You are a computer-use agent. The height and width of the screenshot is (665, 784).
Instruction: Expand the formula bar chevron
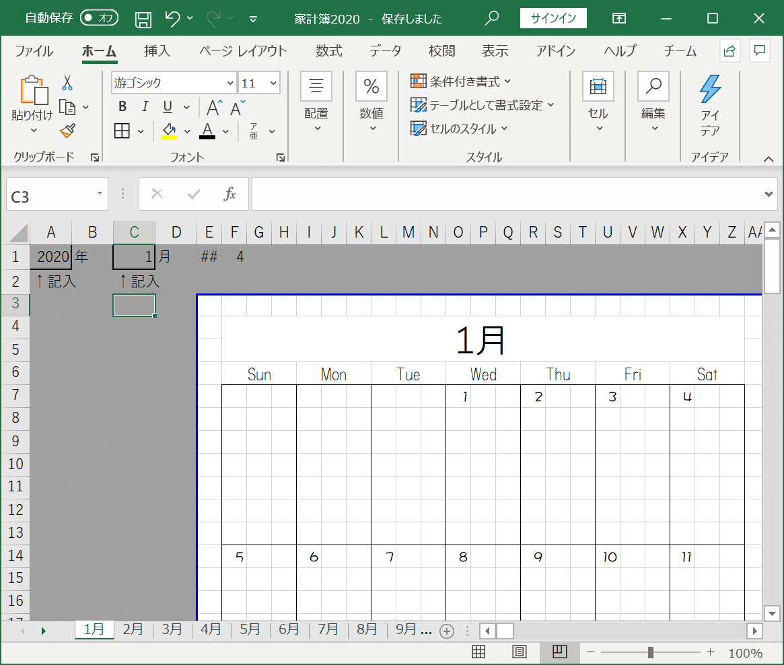(769, 194)
